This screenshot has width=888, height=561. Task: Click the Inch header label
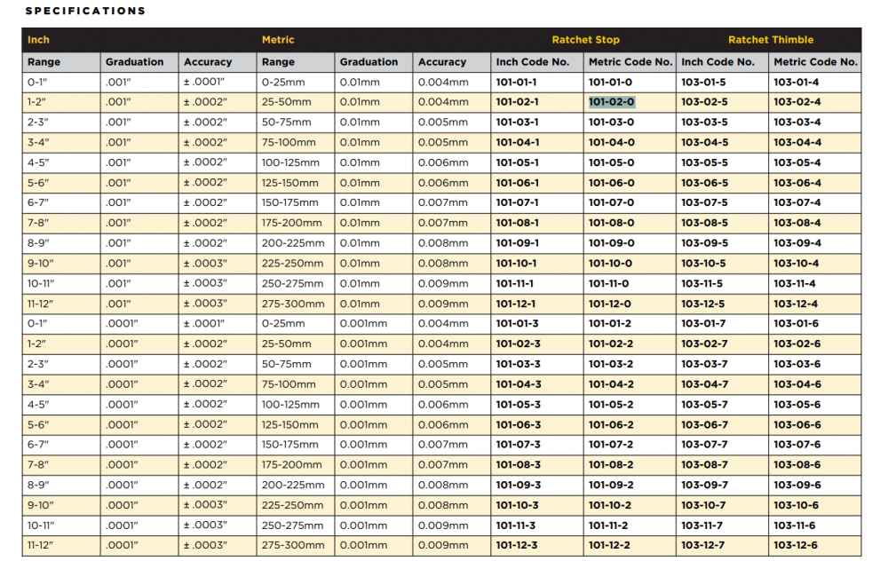pos(38,40)
